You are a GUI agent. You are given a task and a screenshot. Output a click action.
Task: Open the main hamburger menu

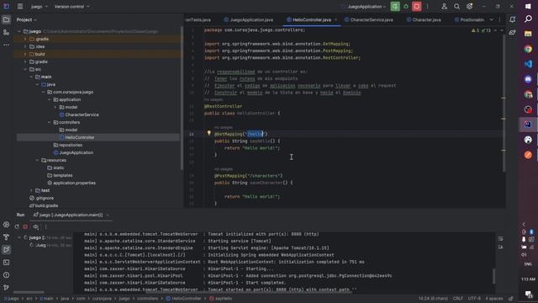pyautogui.click(x=20, y=7)
